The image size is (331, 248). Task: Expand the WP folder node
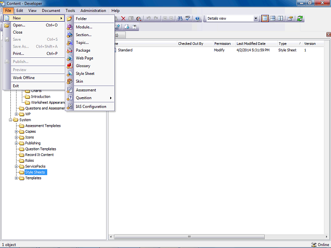click(16, 114)
